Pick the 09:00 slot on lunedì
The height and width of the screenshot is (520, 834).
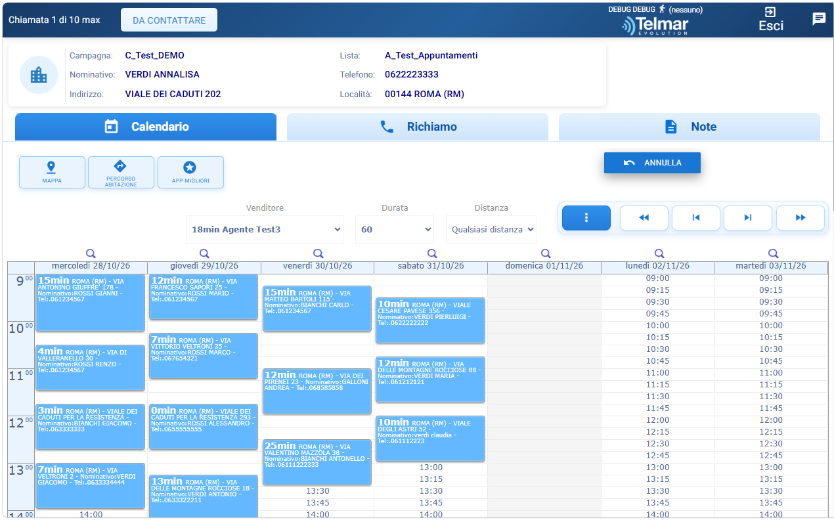coord(657,278)
